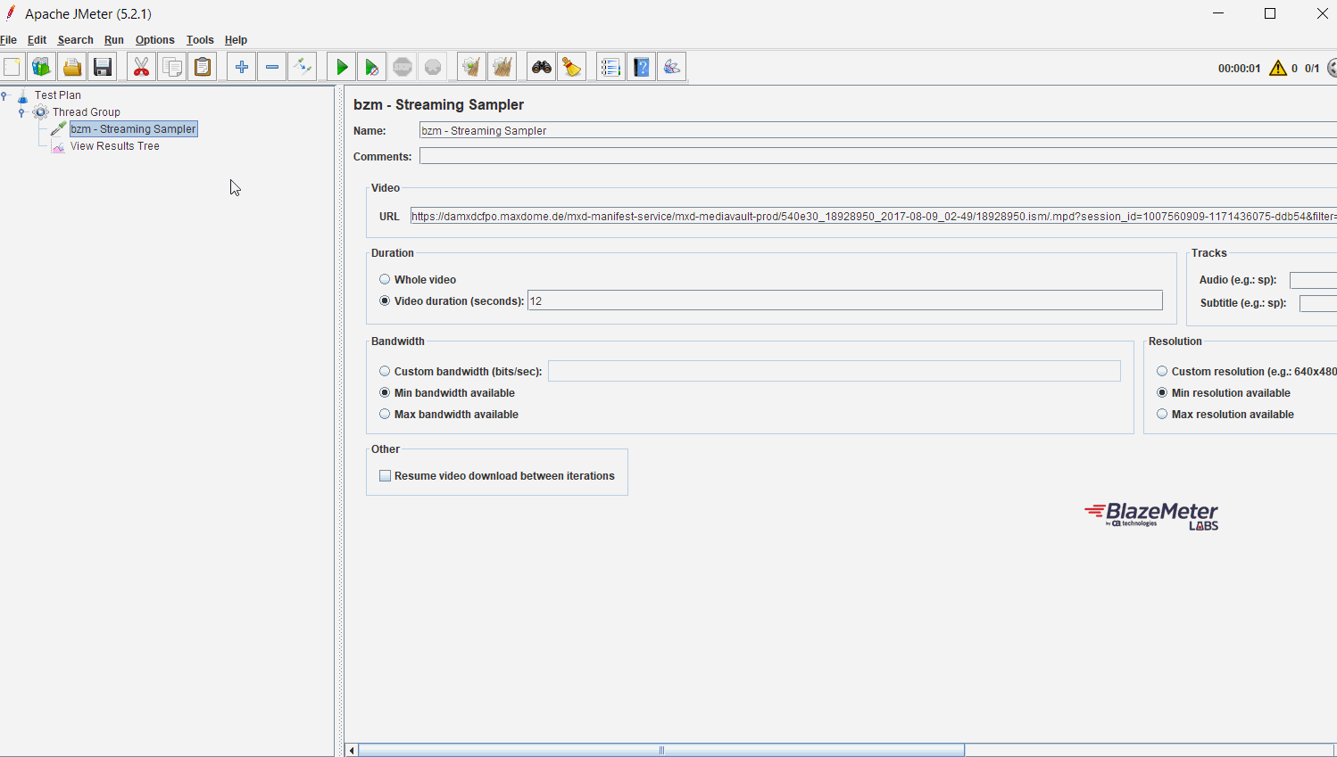Screen dimensions: 1337x757
Task: Click the Open folder toolbar icon
Action: coord(71,67)
